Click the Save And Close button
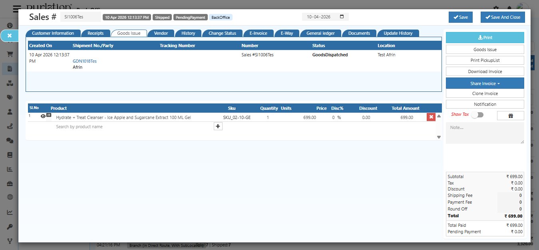Screen dimensions: 539x250 coord(503,17)
